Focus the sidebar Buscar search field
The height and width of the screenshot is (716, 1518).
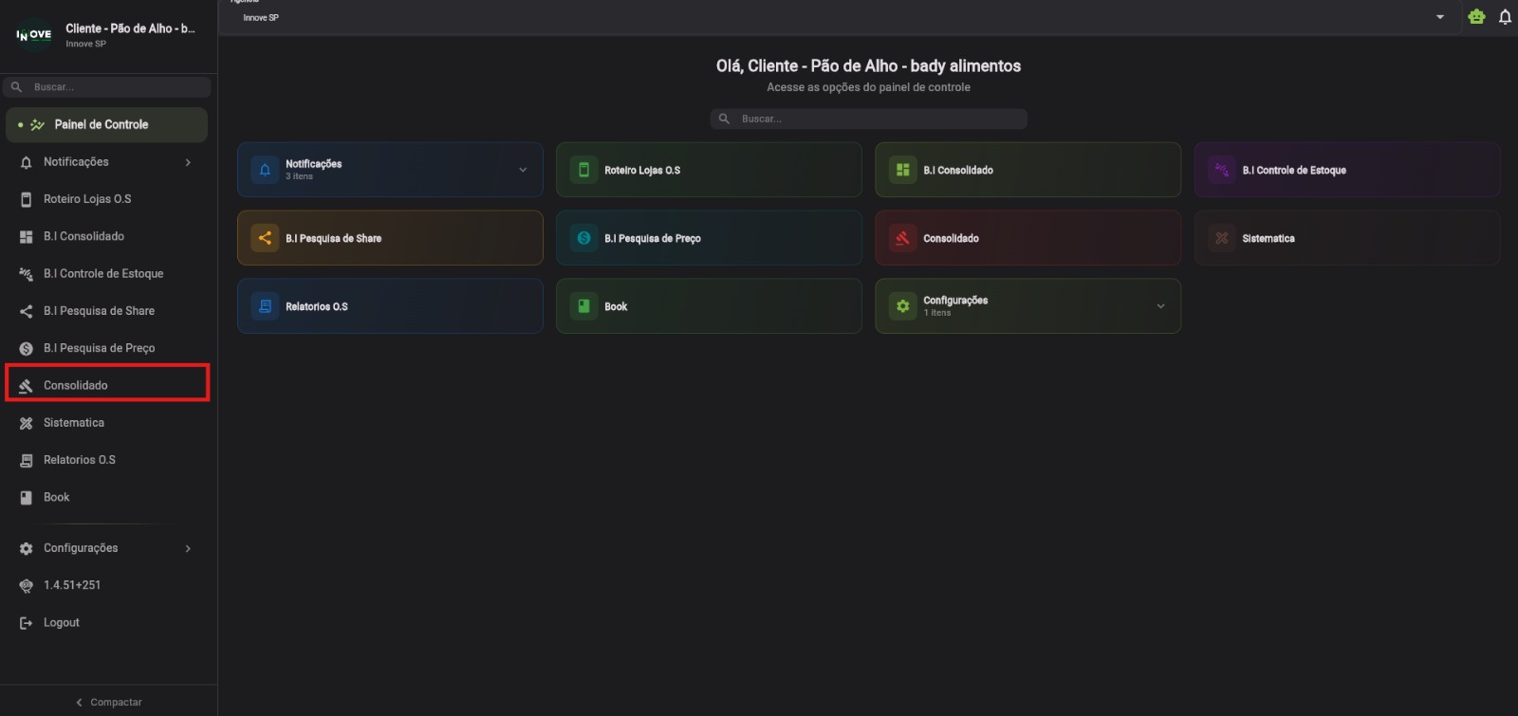pos(106,87)
